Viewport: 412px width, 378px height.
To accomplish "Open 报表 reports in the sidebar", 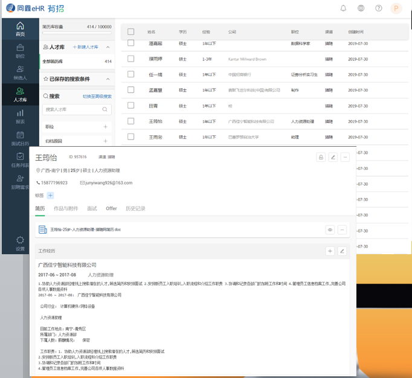I will click(x=21, y=116).
